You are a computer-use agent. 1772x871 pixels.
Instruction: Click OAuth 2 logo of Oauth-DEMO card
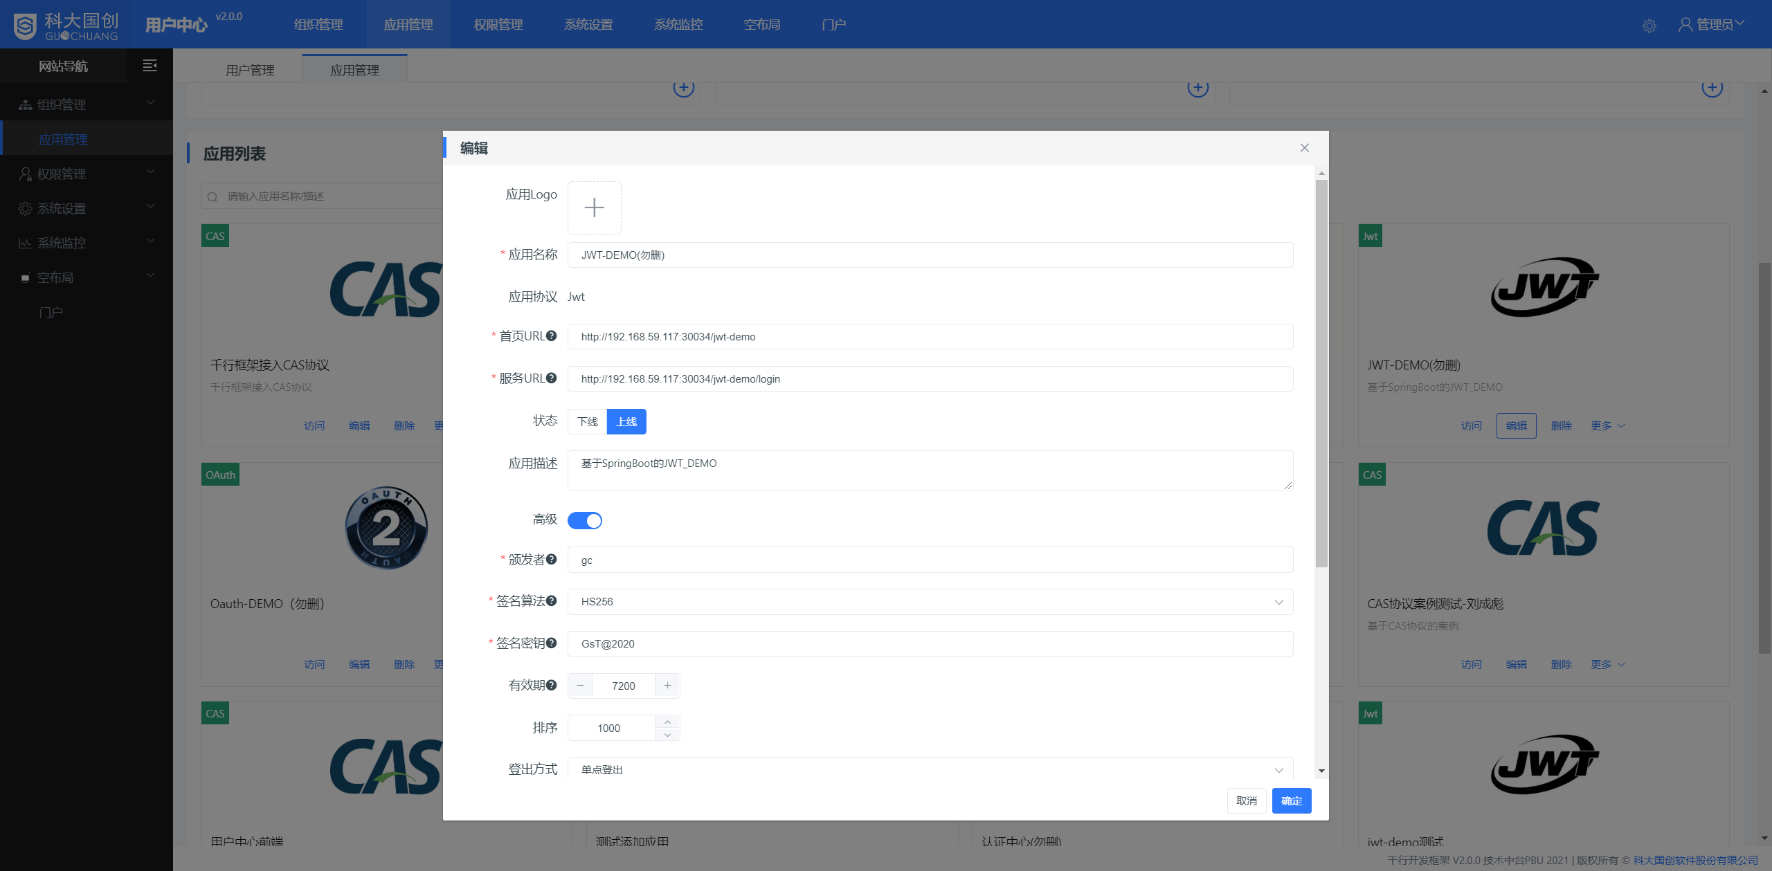(x=386, y=528)
